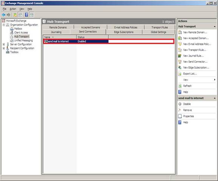Click the back arrow toolbar icon
Viewport: 218px width, 181px height.
click(x=4, y=15)
